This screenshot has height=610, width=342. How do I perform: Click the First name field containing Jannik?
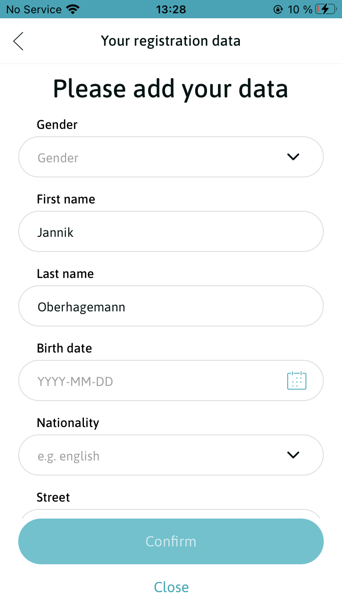click(x=171, y=231)
